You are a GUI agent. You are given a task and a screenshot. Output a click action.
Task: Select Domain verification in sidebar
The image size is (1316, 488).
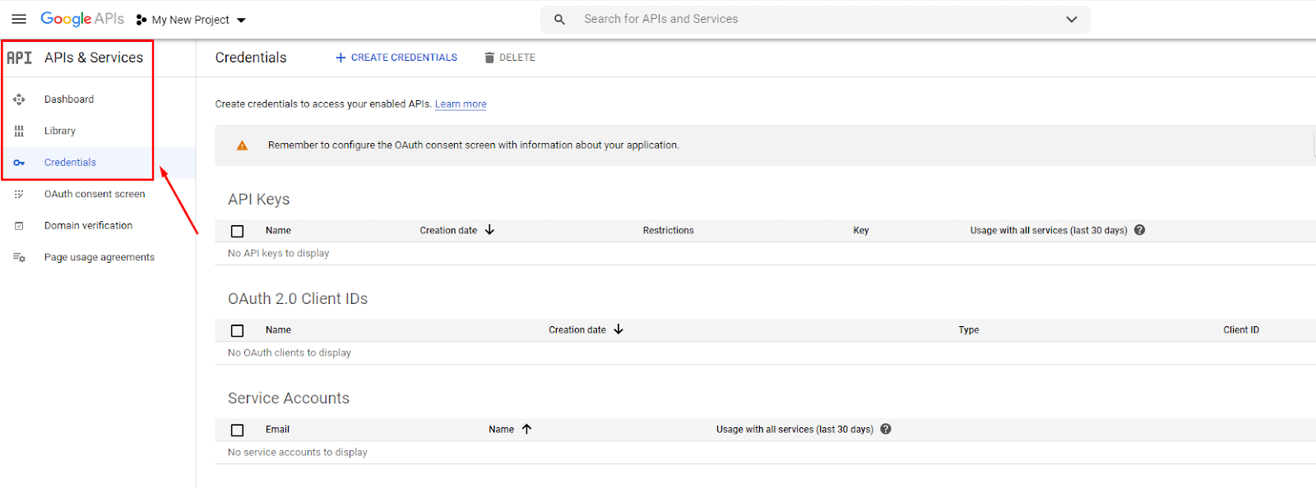pyautogui.click(x=88, y=226)
